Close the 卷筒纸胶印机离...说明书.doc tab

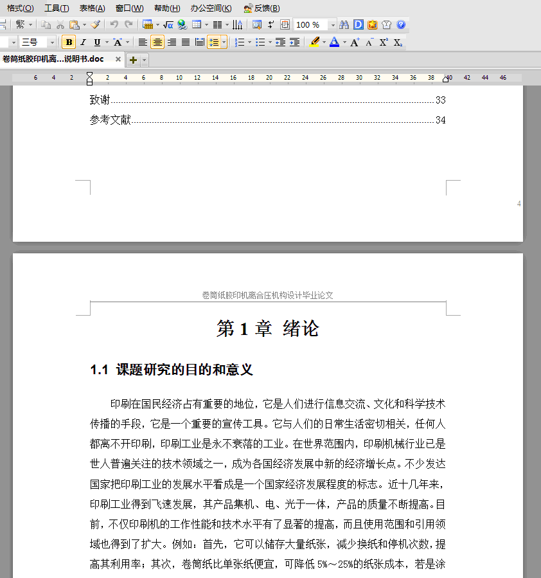click(x=118, y=59)
